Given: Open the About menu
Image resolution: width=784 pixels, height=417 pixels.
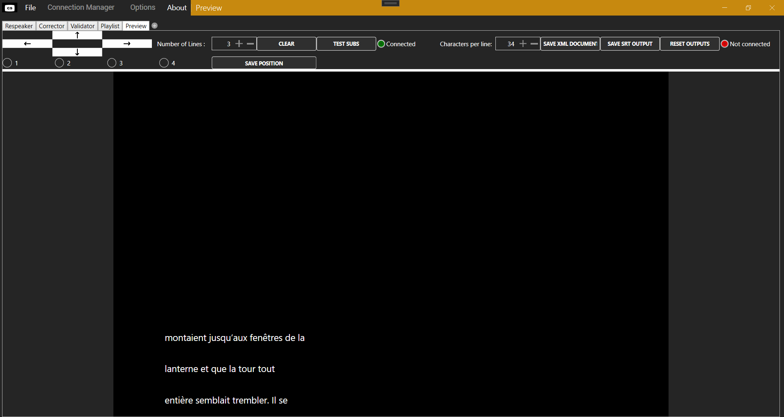Looking at the screenshot, I should pos(177,8).
